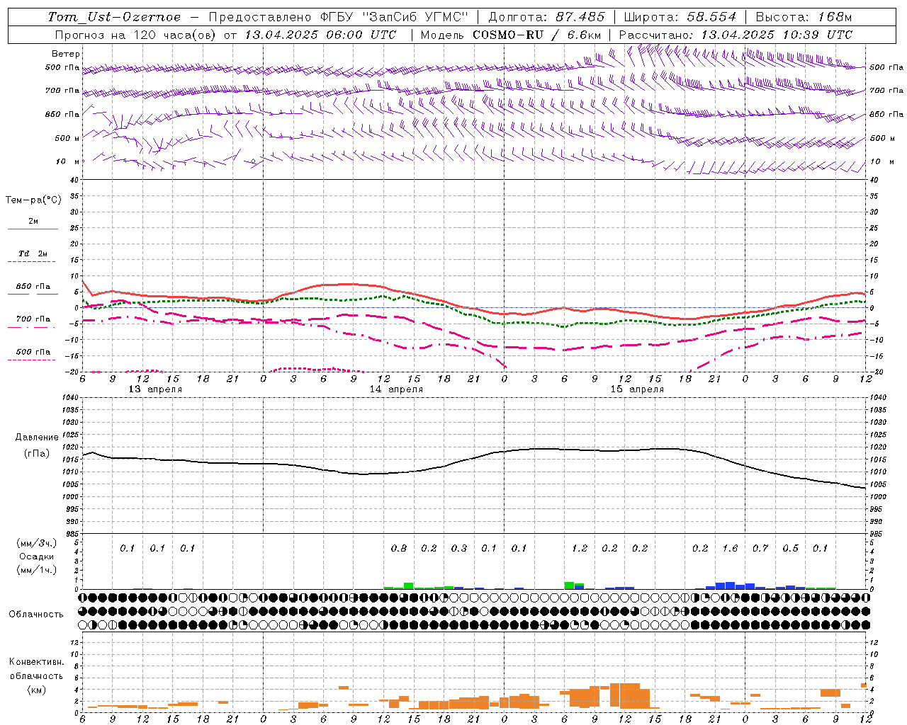Click the precipitation value 0.7
This screenshot has height=725, width=907.
pyautogui.click(x=760, y=548)
